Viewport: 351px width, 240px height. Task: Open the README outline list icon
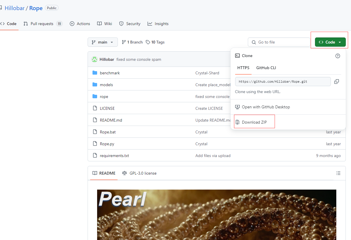click(338, 173)
